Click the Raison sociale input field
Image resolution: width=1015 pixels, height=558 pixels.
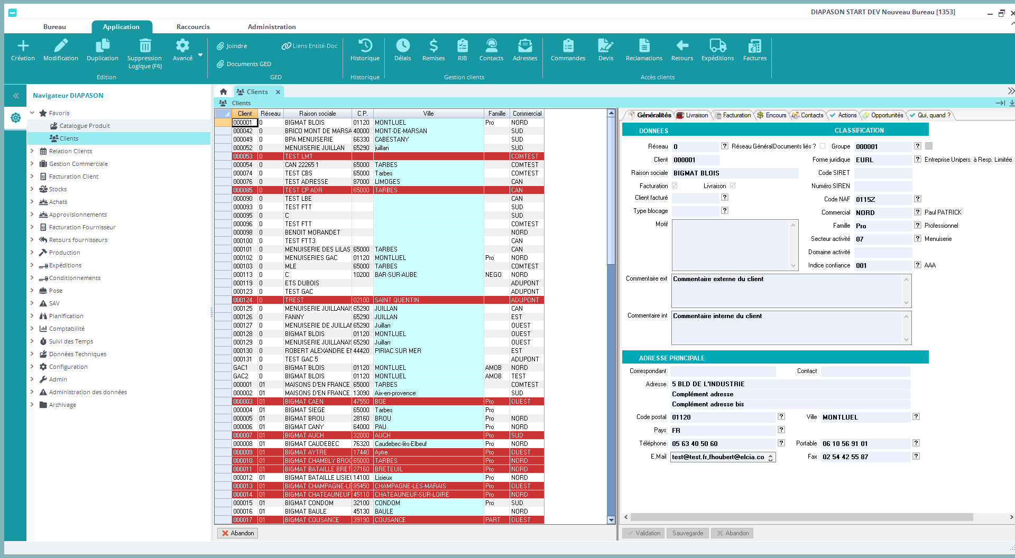tap(734, 173)
